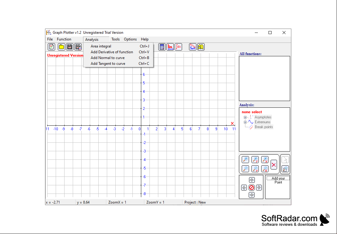337x234 pixels.
Task: Pan the graph right with right arrow
Action: [259, 187]
